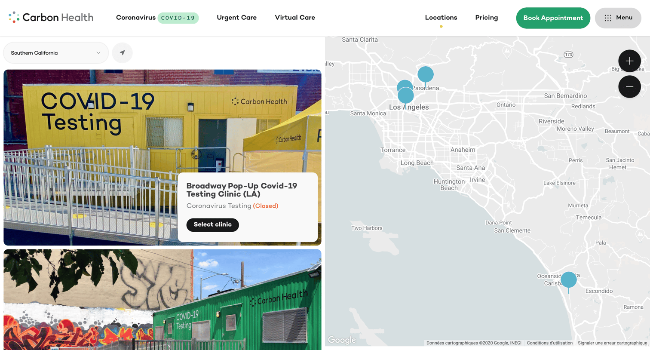Click Signaler une erreur cartographique link
The image size is (650, 350).
coord(612,343)
